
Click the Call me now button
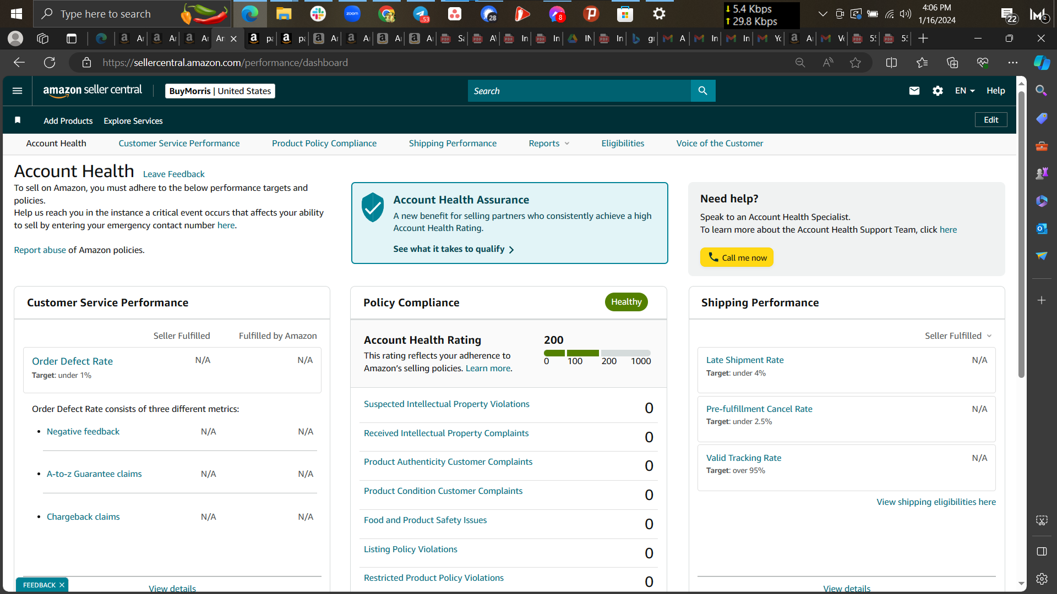737,257
